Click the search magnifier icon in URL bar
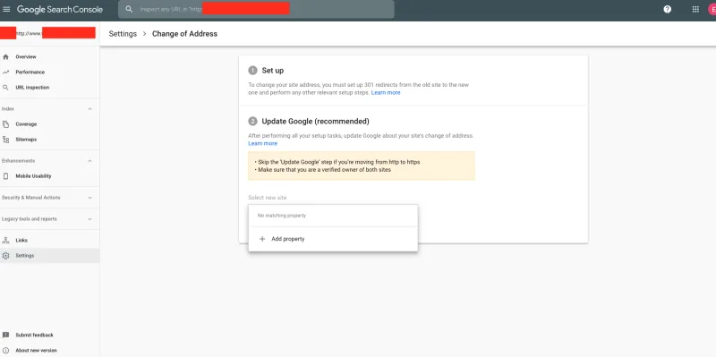Viewport: 716px width, 357px height. 129,9
